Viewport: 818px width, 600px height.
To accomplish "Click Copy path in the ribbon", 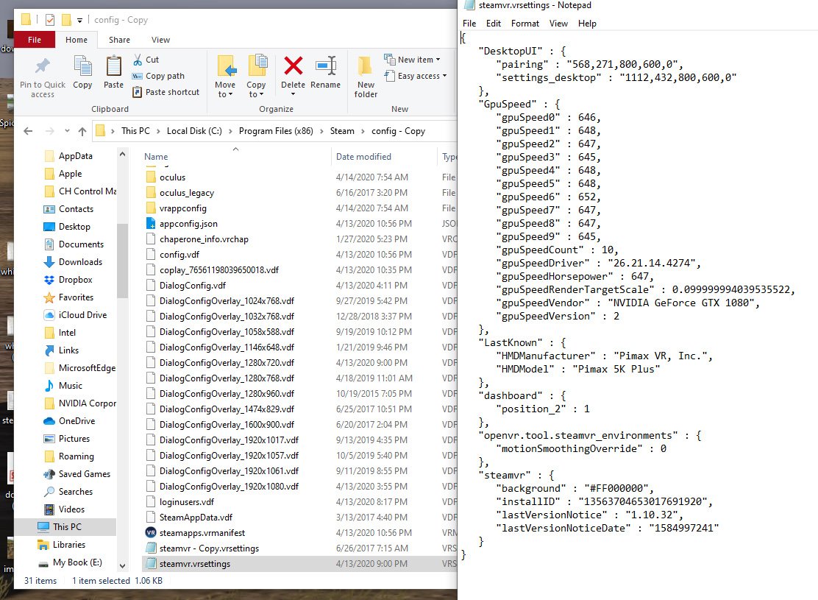I will [159, 76].
